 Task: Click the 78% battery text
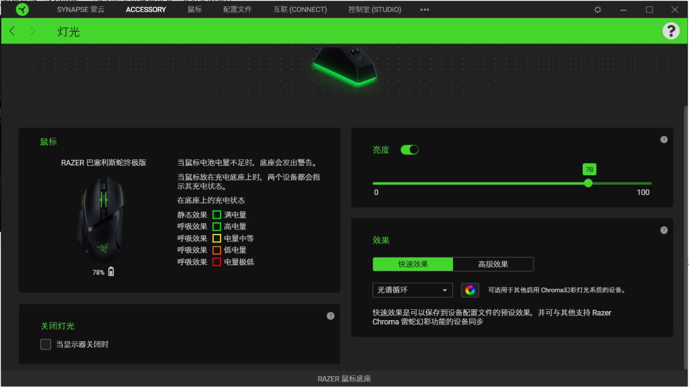[x=98, y=272]
